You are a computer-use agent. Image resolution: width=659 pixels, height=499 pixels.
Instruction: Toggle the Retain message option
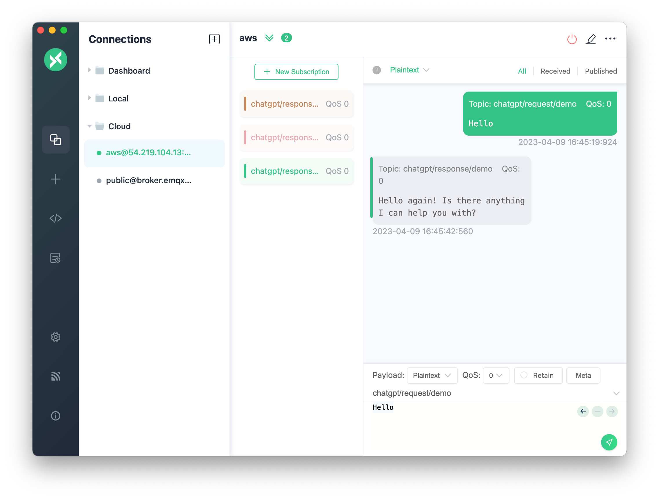[524, 375]
